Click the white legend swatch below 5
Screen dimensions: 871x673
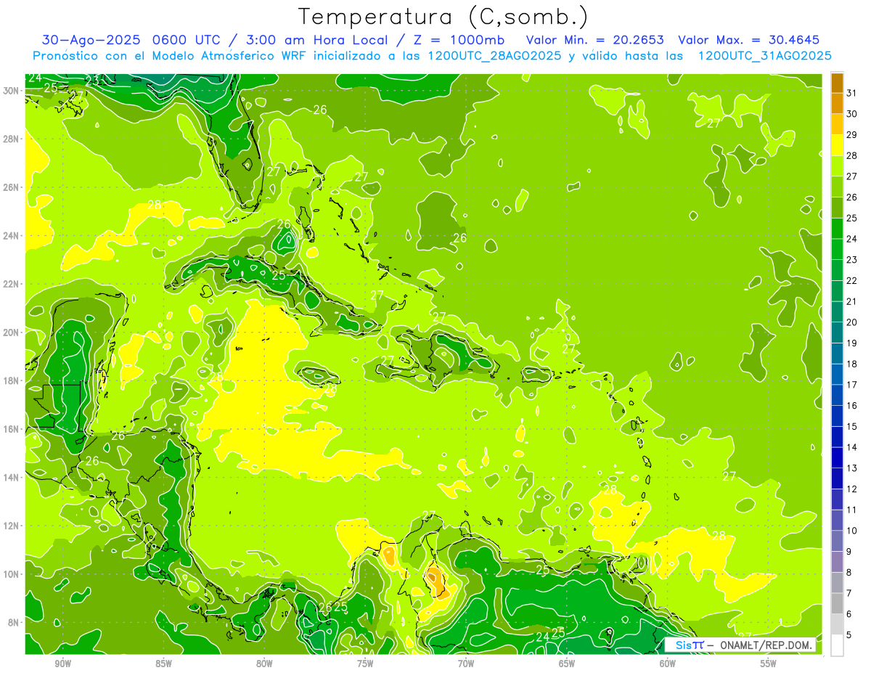[x=837, y=645]
